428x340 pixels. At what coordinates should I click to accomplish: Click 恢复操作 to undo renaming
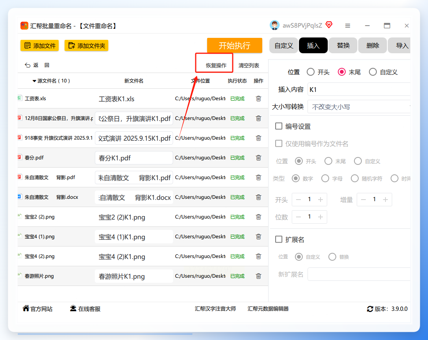(216, 65)
